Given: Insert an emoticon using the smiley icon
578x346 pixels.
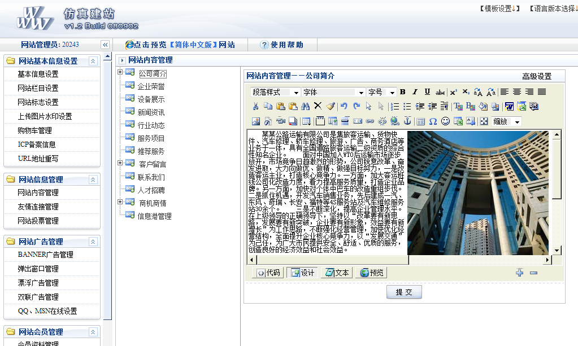Looking at the screenshot, I should [445, 121].
